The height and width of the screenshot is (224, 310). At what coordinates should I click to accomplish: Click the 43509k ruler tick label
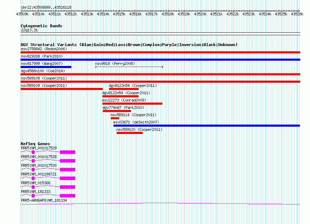(x=22, y=14)
